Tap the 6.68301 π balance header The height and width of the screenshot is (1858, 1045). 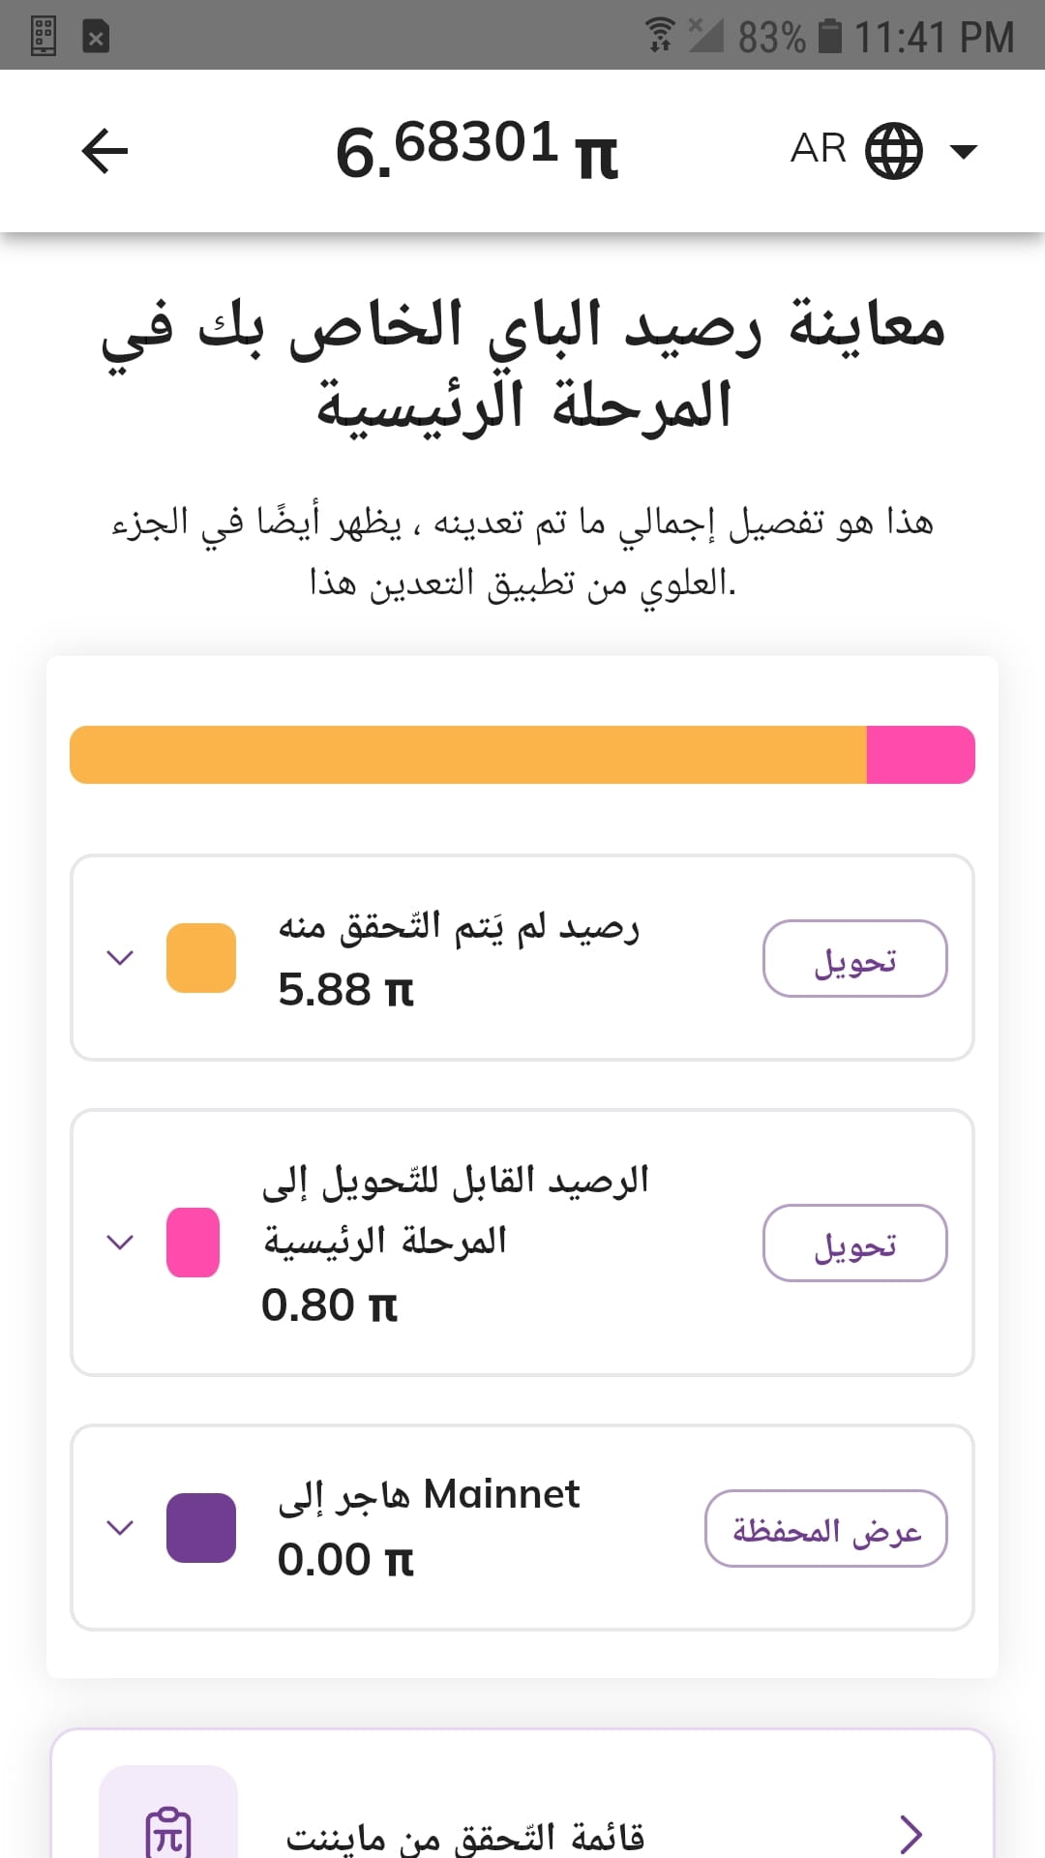pos(477,151)
